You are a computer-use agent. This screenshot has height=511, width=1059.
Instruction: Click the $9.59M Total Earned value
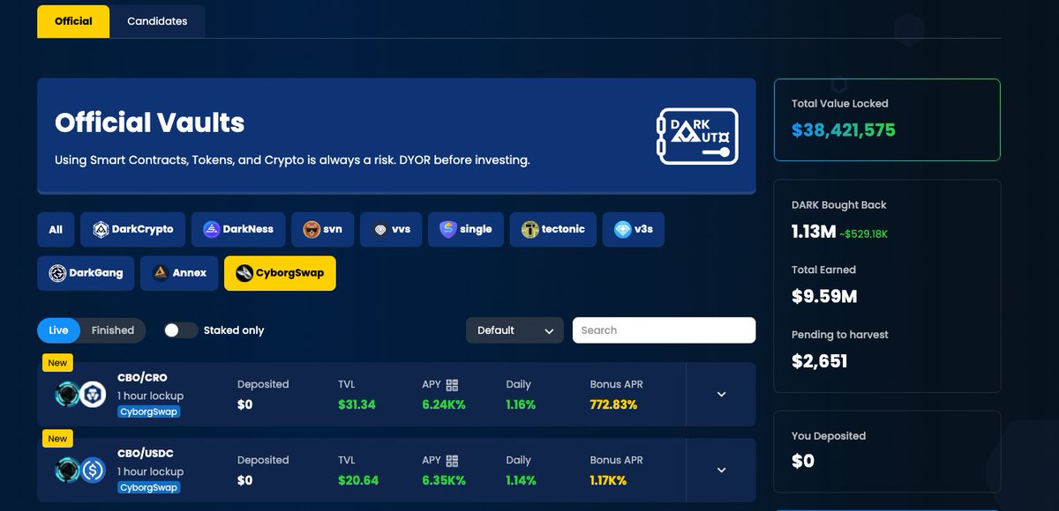(824, 296)
